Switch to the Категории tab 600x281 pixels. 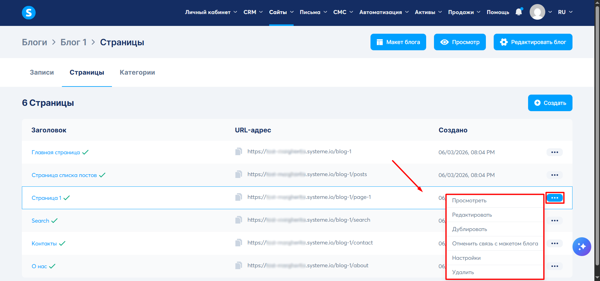137,72
